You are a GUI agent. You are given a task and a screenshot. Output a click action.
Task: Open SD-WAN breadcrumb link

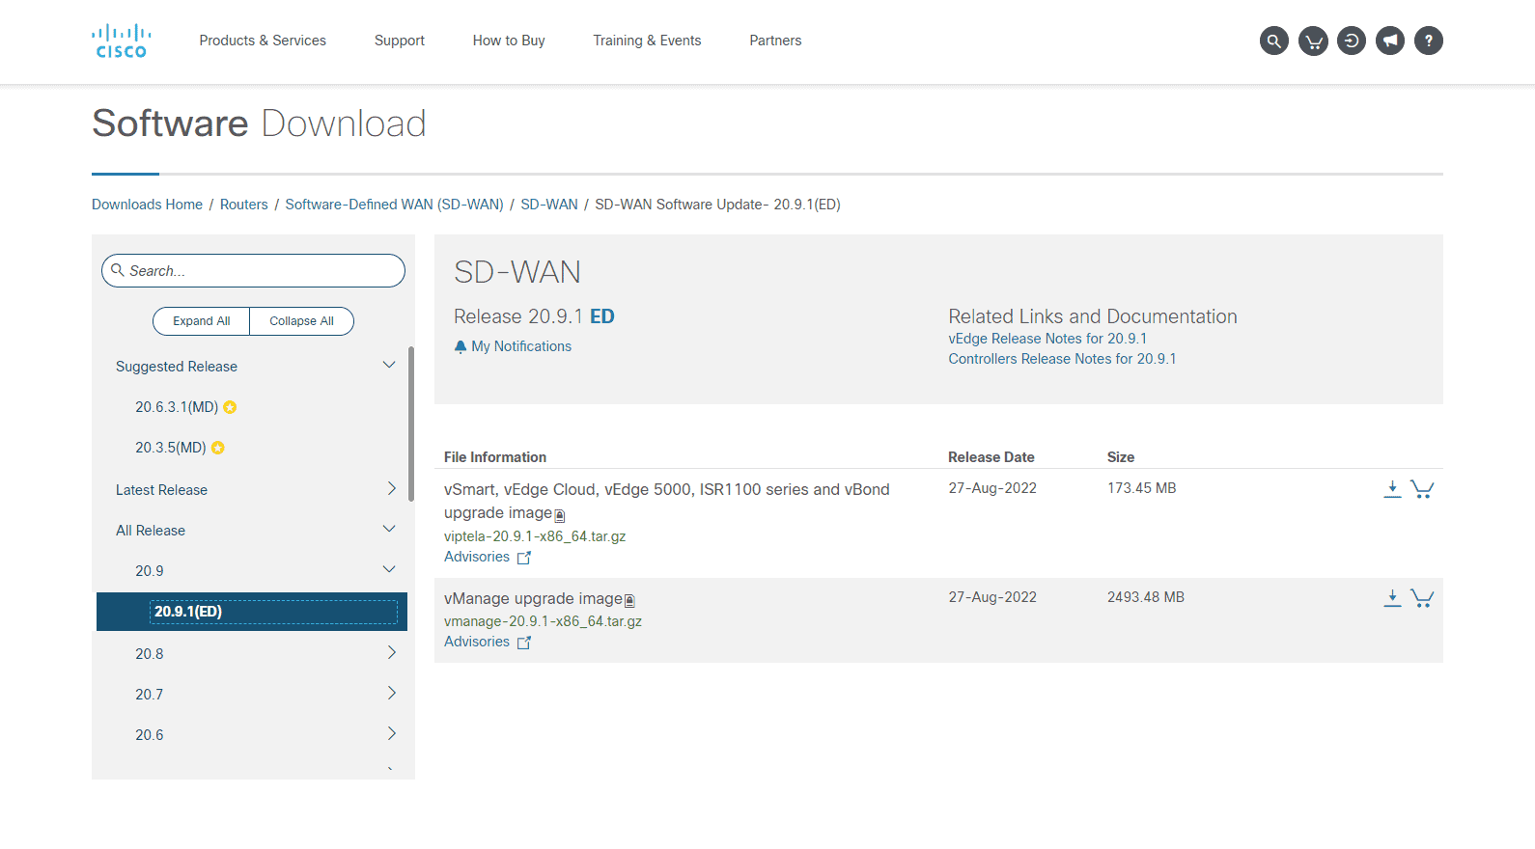click(x=549, y=205)
